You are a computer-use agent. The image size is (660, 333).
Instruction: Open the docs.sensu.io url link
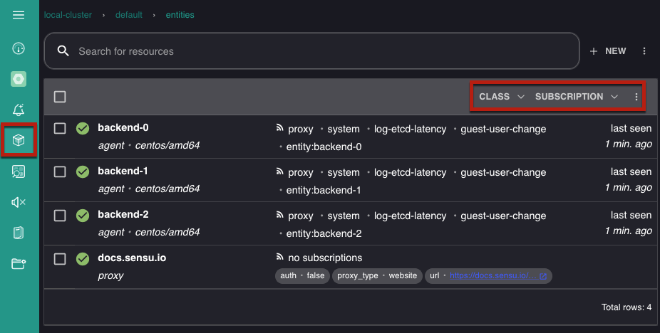(498, 276)
